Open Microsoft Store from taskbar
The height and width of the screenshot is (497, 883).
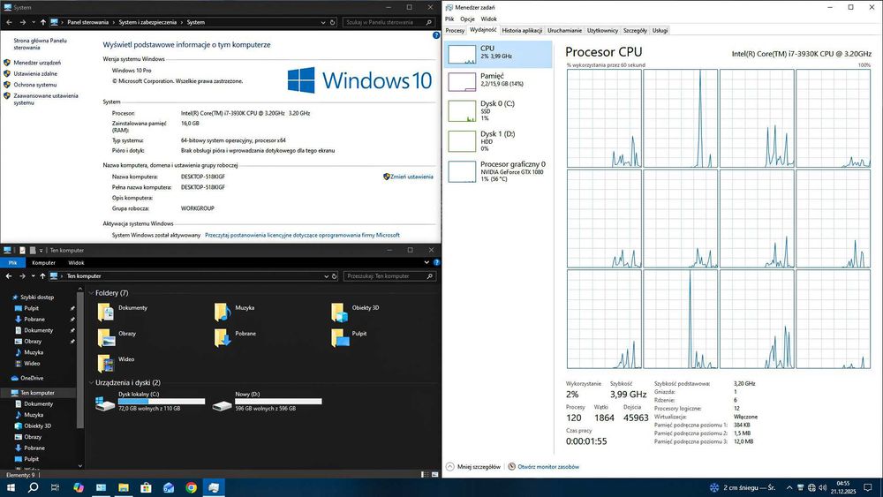(146, 487)
